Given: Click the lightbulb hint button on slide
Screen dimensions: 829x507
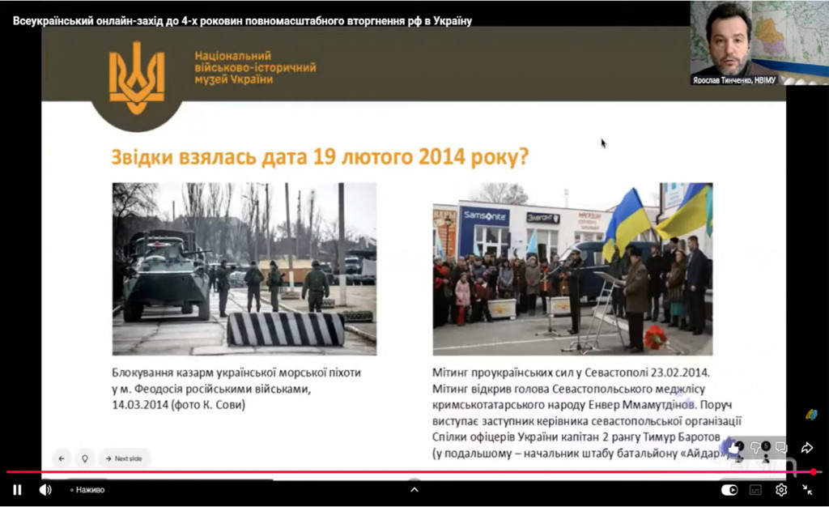Looking at the screenshot, I should [x=84, y=458].
